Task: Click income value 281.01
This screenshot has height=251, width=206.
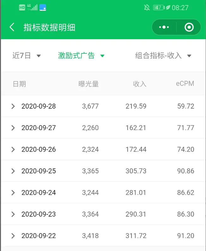Action: click(x=136, y=193)
